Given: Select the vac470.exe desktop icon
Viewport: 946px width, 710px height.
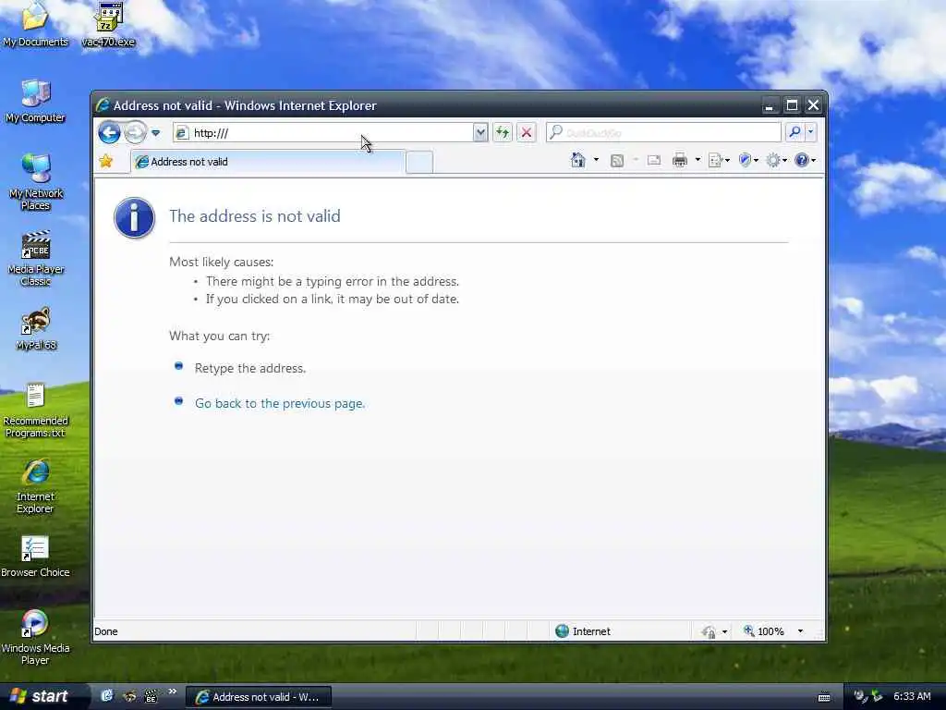Looking at the screenshot, I should (109, 24).
